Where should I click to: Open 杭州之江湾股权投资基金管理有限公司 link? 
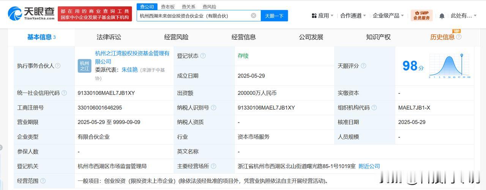tap(133, 57)
